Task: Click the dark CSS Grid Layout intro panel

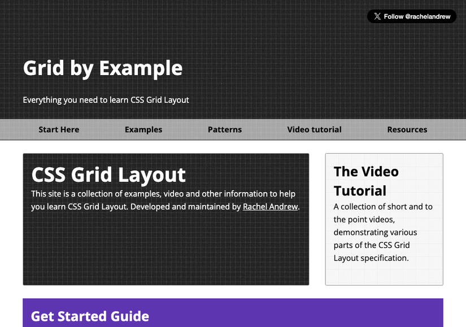Action: (x=165, y=254)
